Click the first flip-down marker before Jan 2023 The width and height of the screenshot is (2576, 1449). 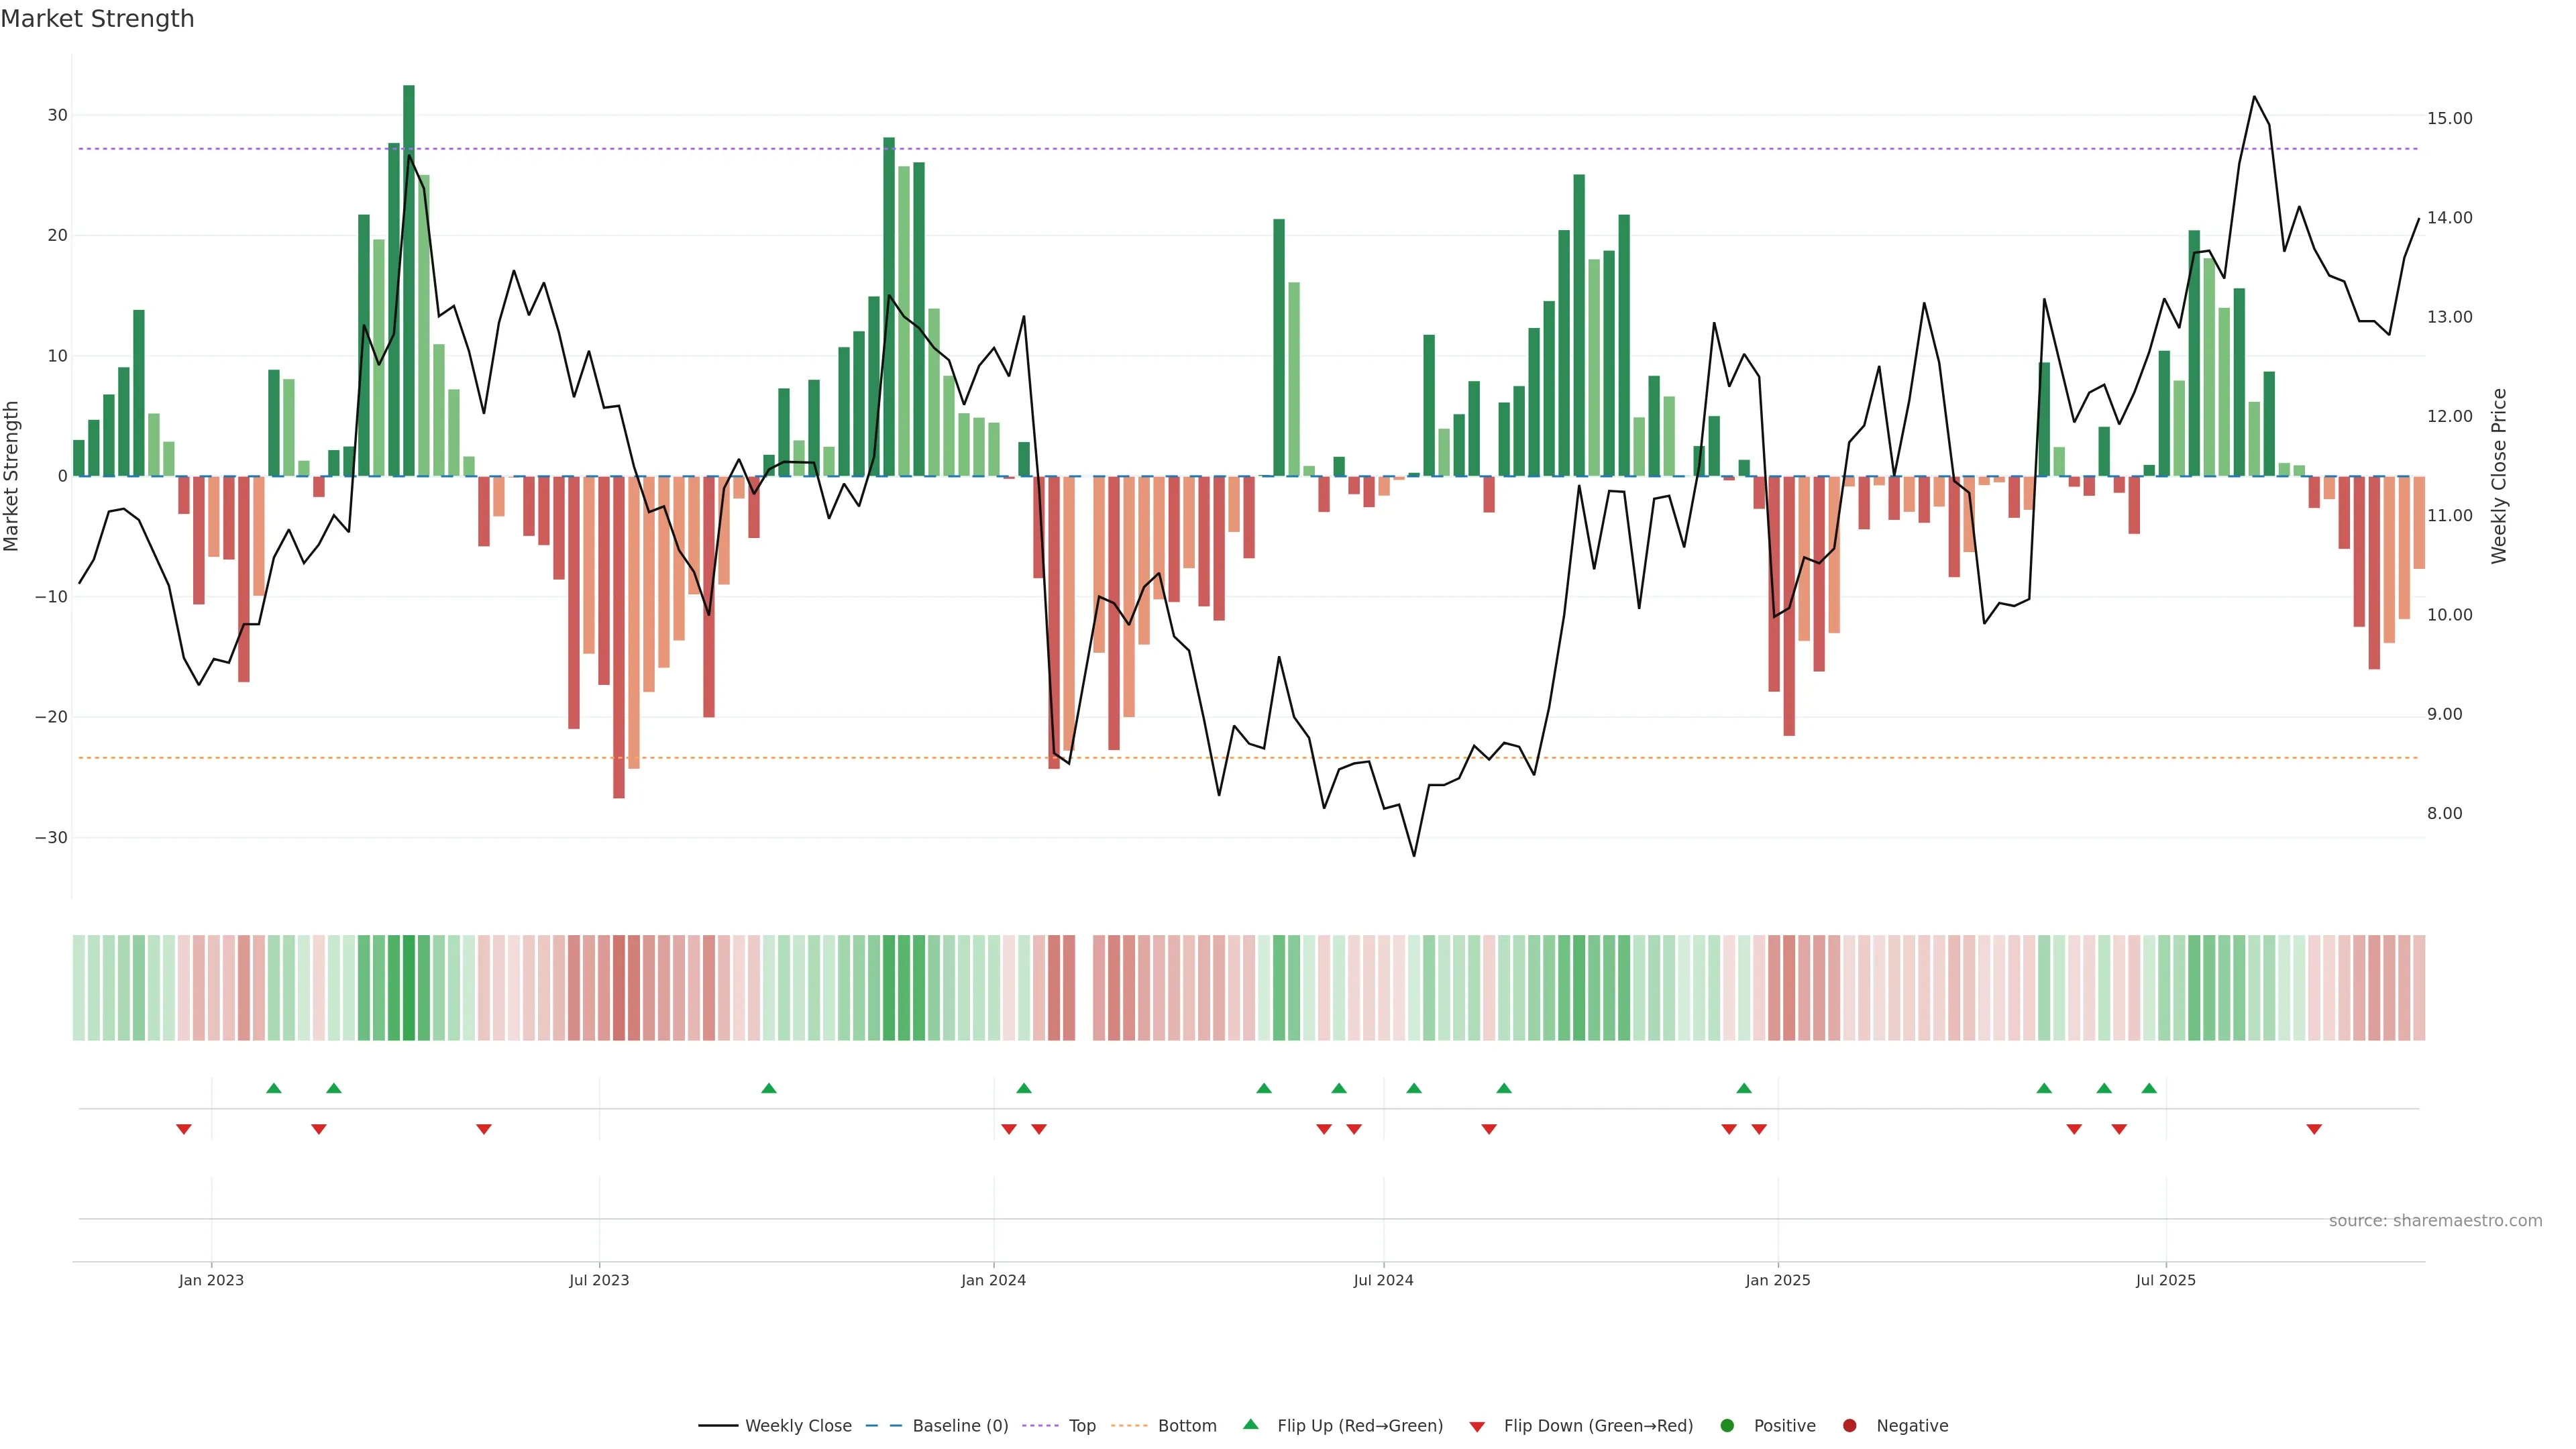(184, 1129)
